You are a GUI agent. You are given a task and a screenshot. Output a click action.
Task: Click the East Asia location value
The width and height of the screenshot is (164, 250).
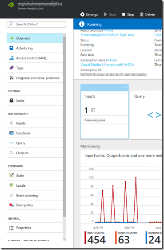click(87, 55)
